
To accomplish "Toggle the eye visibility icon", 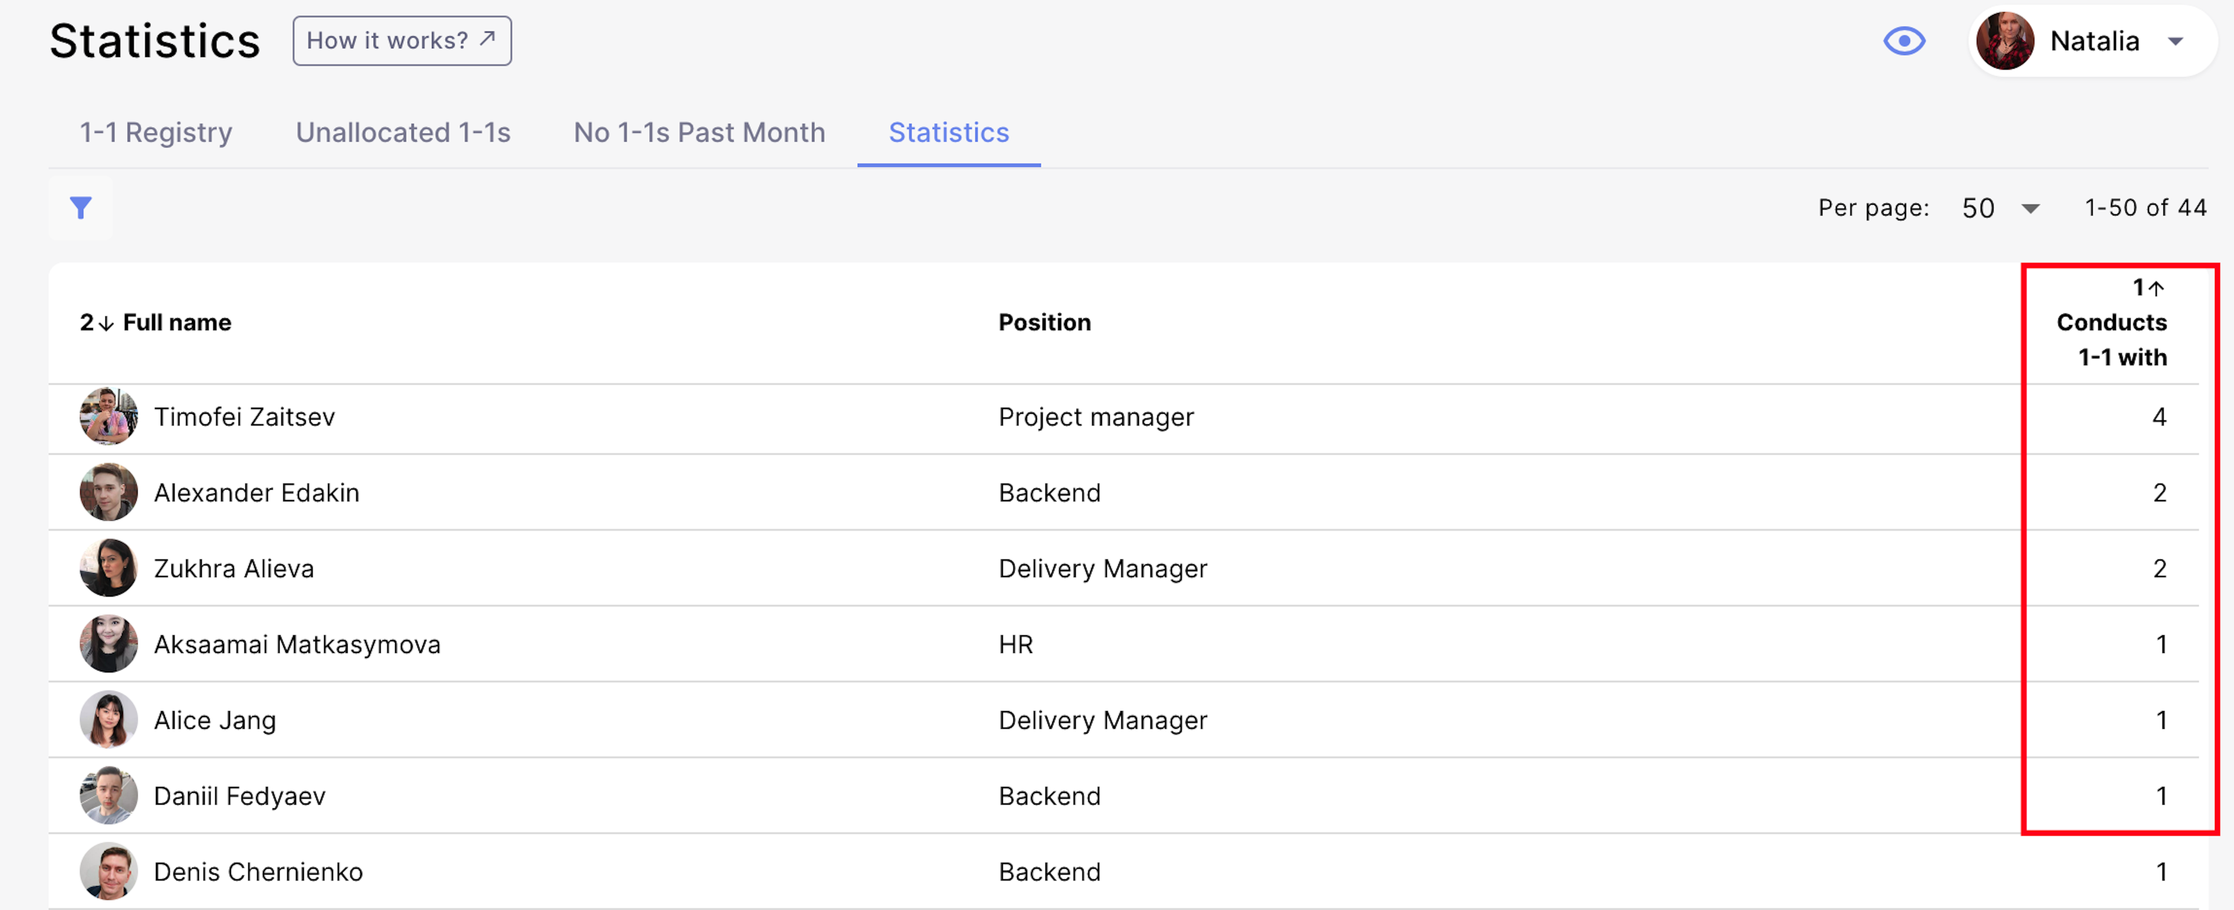I will click(x=1904, y=41).
